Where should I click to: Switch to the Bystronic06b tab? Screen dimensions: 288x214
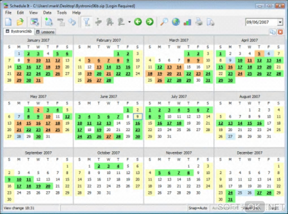[x=19, y=31]
